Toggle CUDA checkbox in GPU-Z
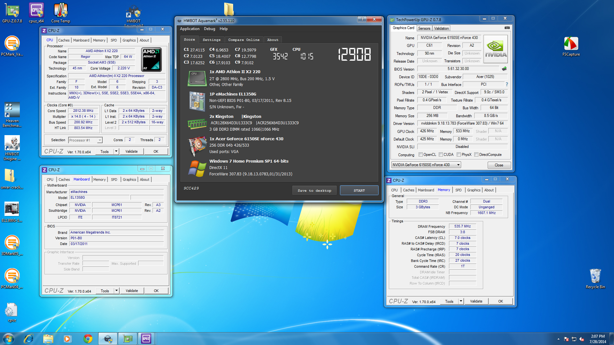The height and width of the screenshot is (345, 614). 441,155
